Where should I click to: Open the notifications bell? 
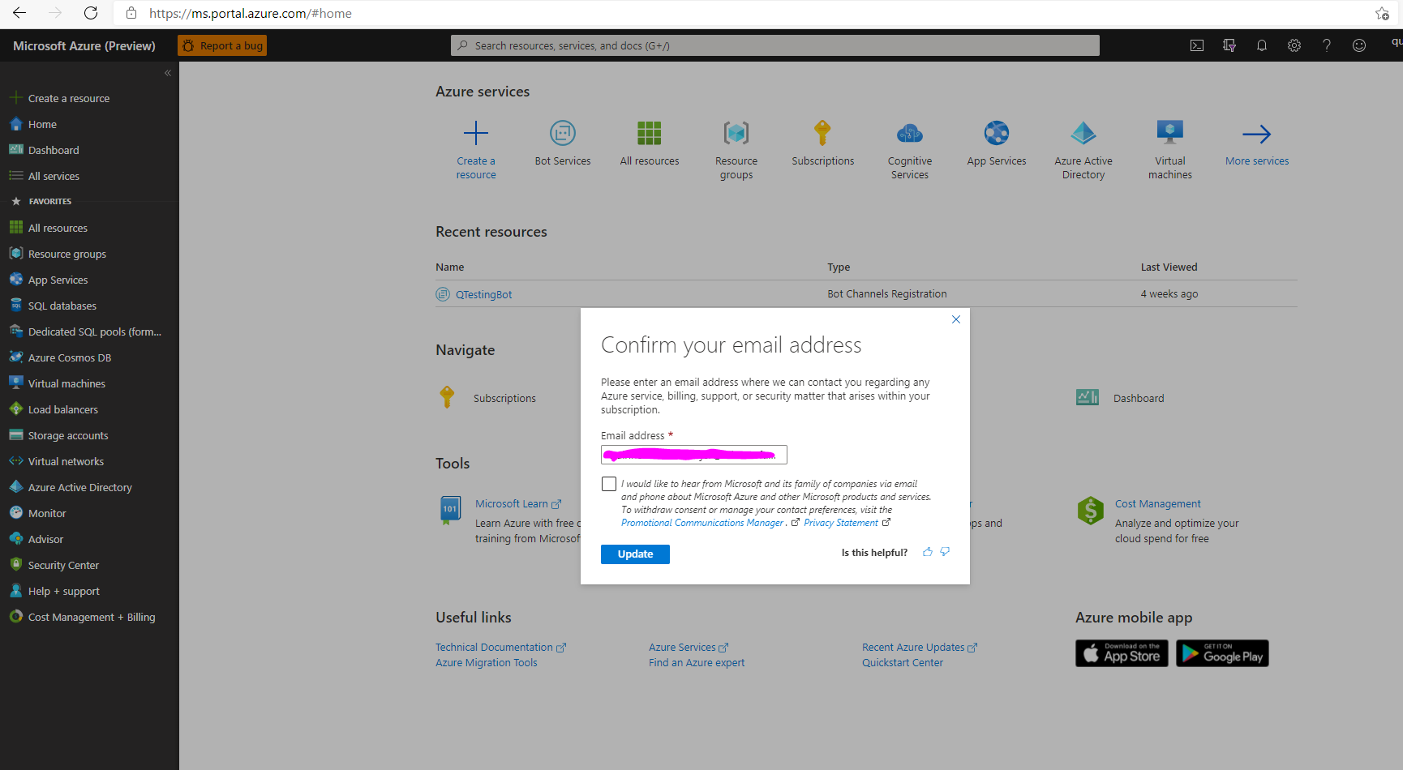coord(1261,45)
